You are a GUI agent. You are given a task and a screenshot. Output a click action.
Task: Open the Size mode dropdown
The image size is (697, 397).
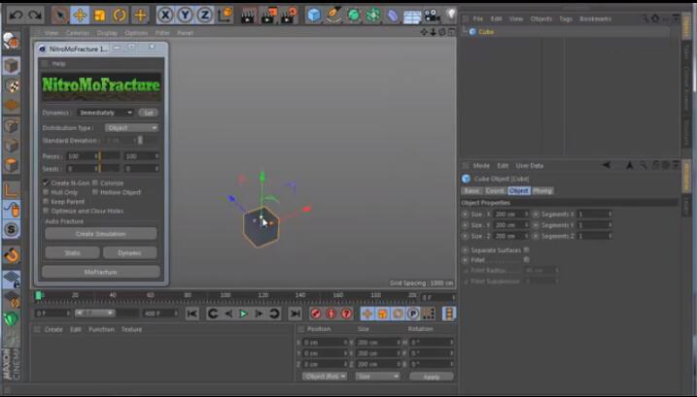(x=377, y=376)
